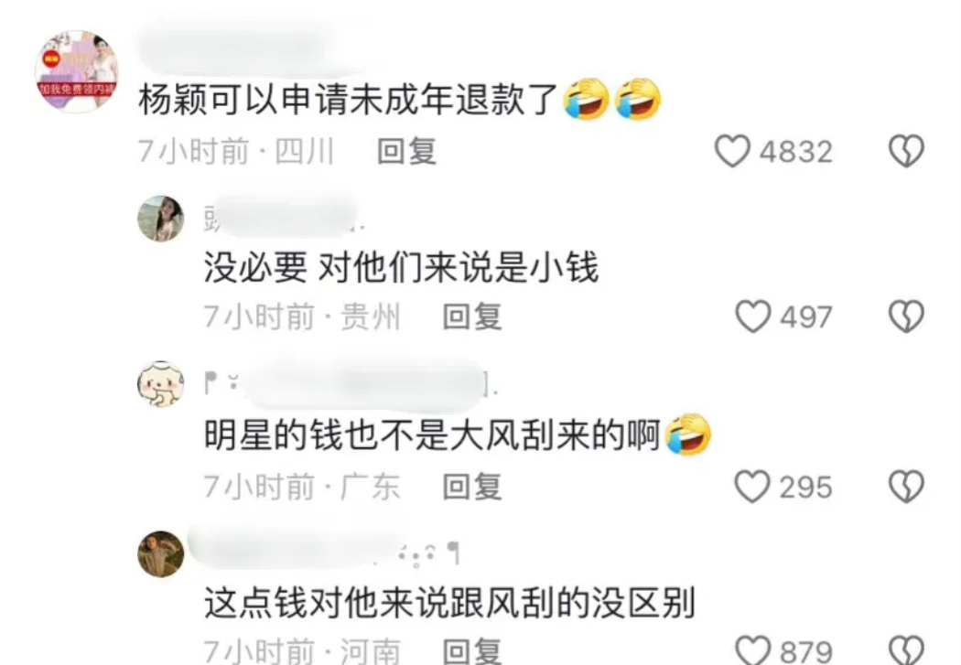
Task: Like the 贵州 reply with 497 likes
Action: tap(752, 316)
